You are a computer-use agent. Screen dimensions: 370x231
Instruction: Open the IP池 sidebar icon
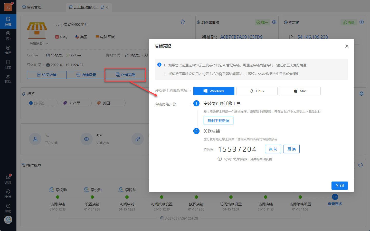(8, 36)
